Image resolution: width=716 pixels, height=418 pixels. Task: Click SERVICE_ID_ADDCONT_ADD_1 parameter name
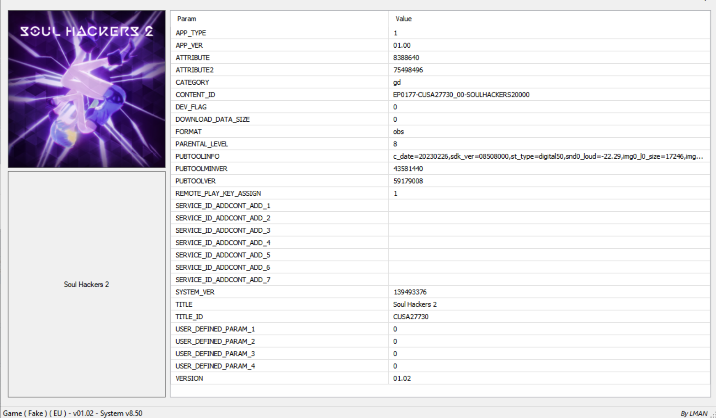223,206
